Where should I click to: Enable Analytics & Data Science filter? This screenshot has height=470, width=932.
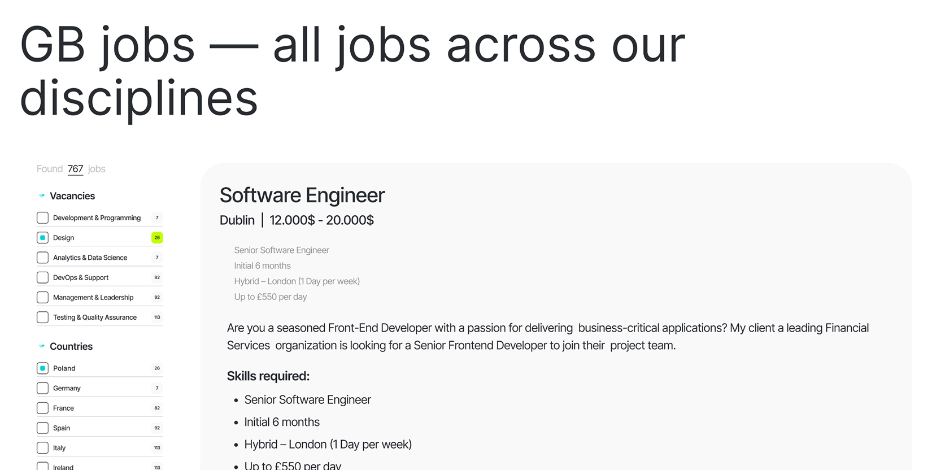(x=42, y=258)
